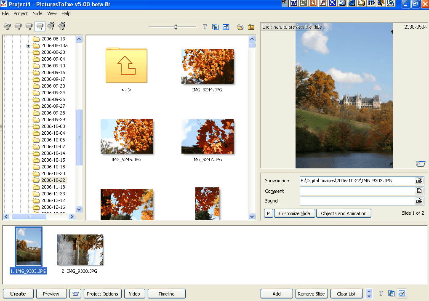
Task: Click the Video button
Action: 134,294
